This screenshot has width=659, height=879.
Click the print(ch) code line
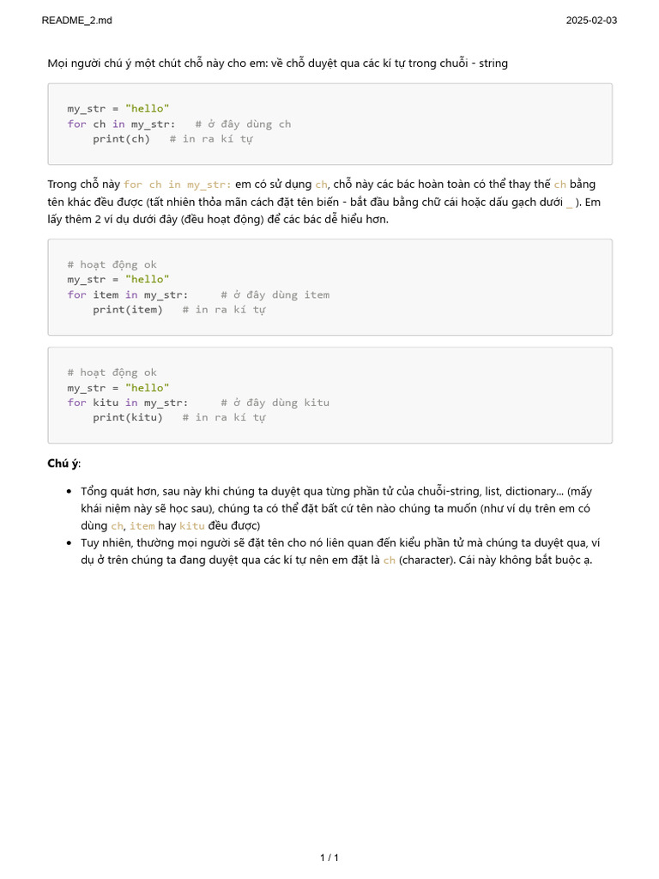pos(121,139)
